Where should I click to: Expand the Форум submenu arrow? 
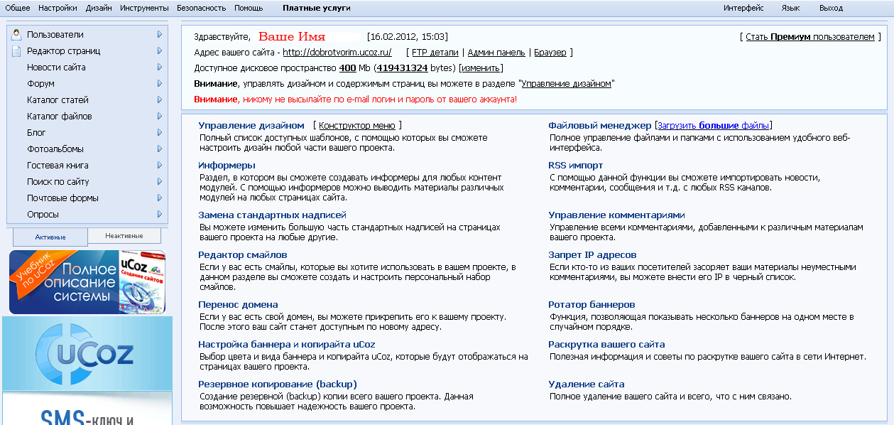(160, 83)
